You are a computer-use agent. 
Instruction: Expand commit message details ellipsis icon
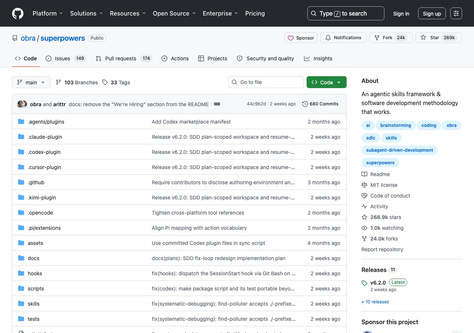(x=217, y=104)
